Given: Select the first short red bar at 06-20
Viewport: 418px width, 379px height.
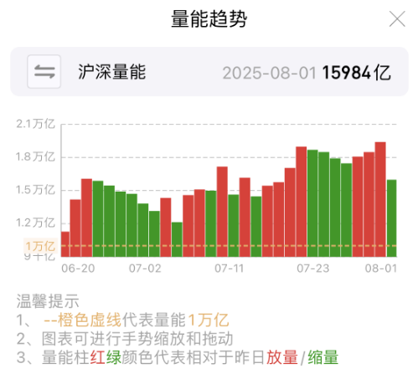Looking at the screenshot, I should [65, 244].
